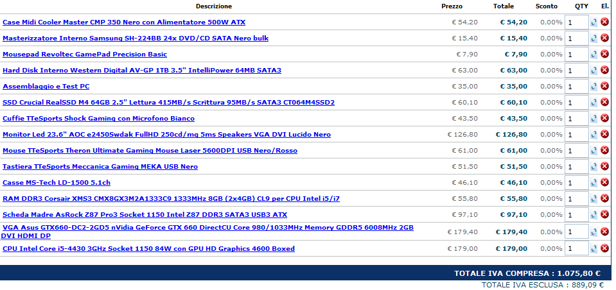The image size is (616, 290).
Task: Refresh quantity for Crucial SSD row
Action: tap(594, 103)
